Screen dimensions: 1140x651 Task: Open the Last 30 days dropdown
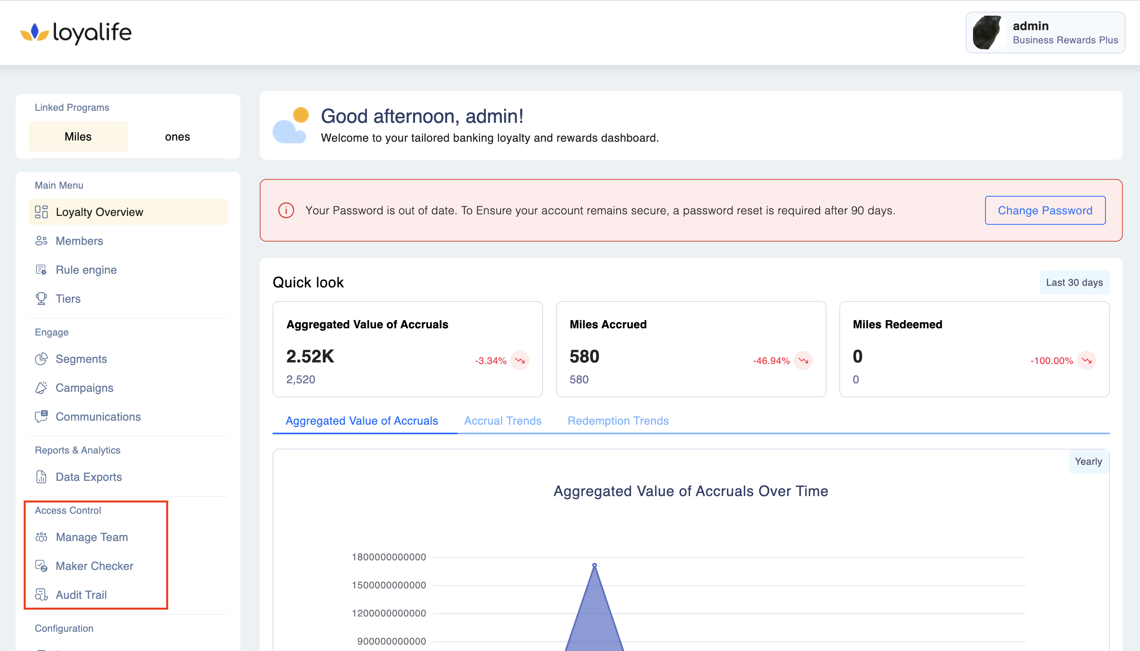click(1074, 283)
